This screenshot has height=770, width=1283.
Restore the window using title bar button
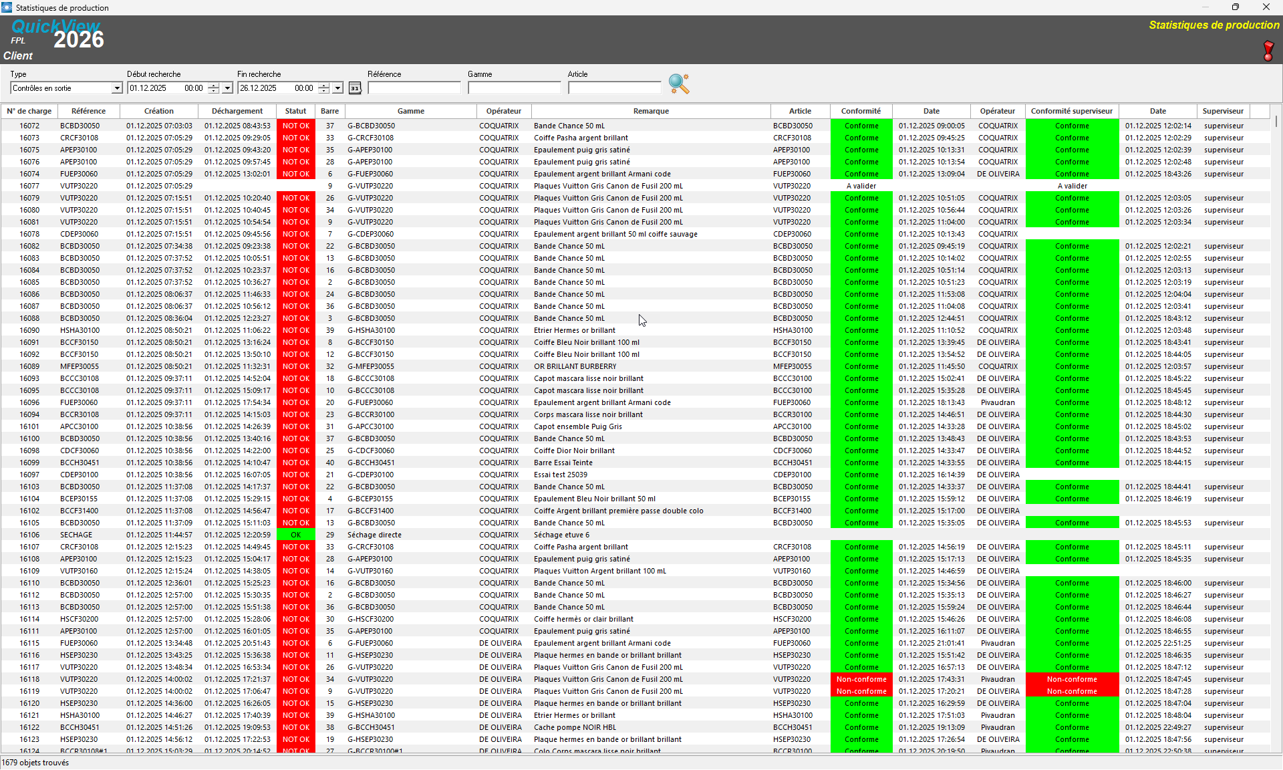[x=1235, y=7]
